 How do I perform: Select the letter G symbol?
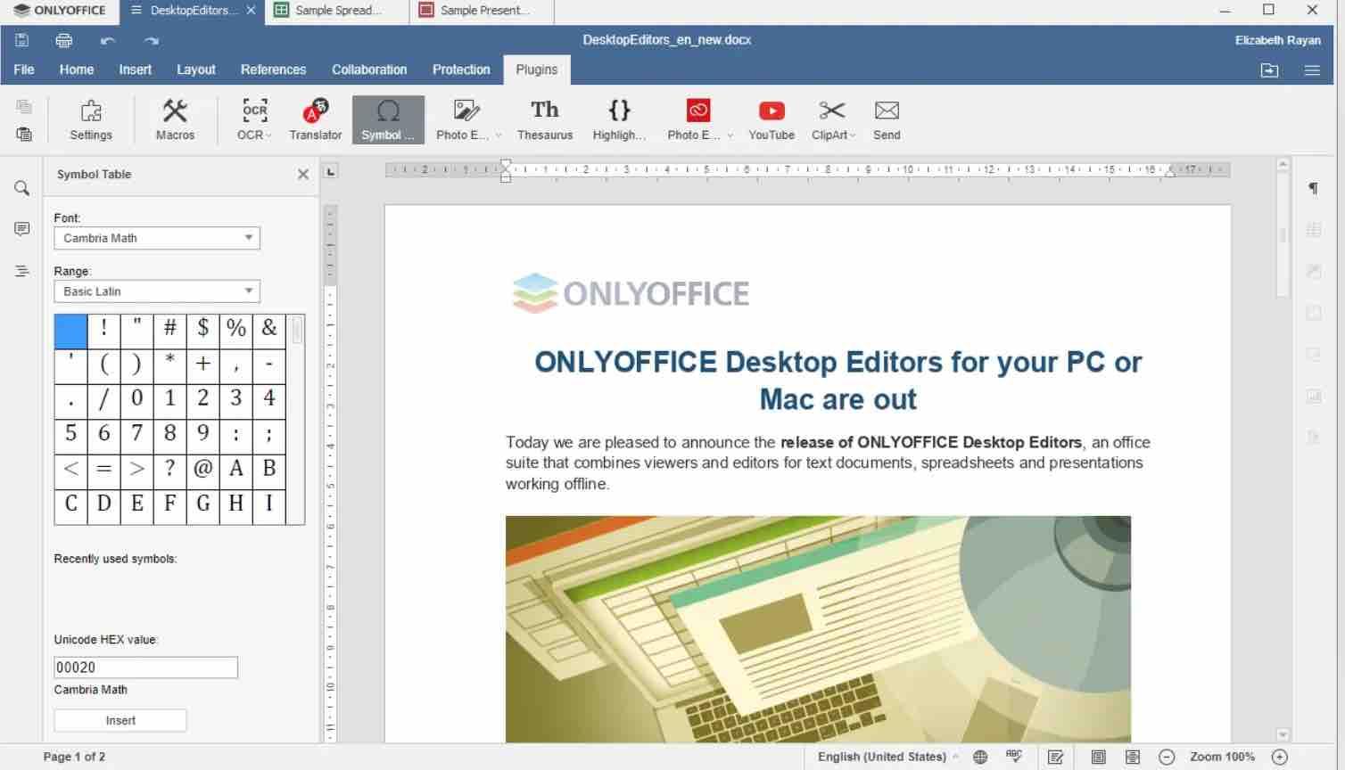[203, 504]
